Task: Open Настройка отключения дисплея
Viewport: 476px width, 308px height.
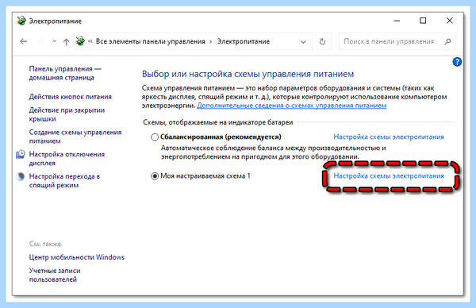Action: pos(67,159)
